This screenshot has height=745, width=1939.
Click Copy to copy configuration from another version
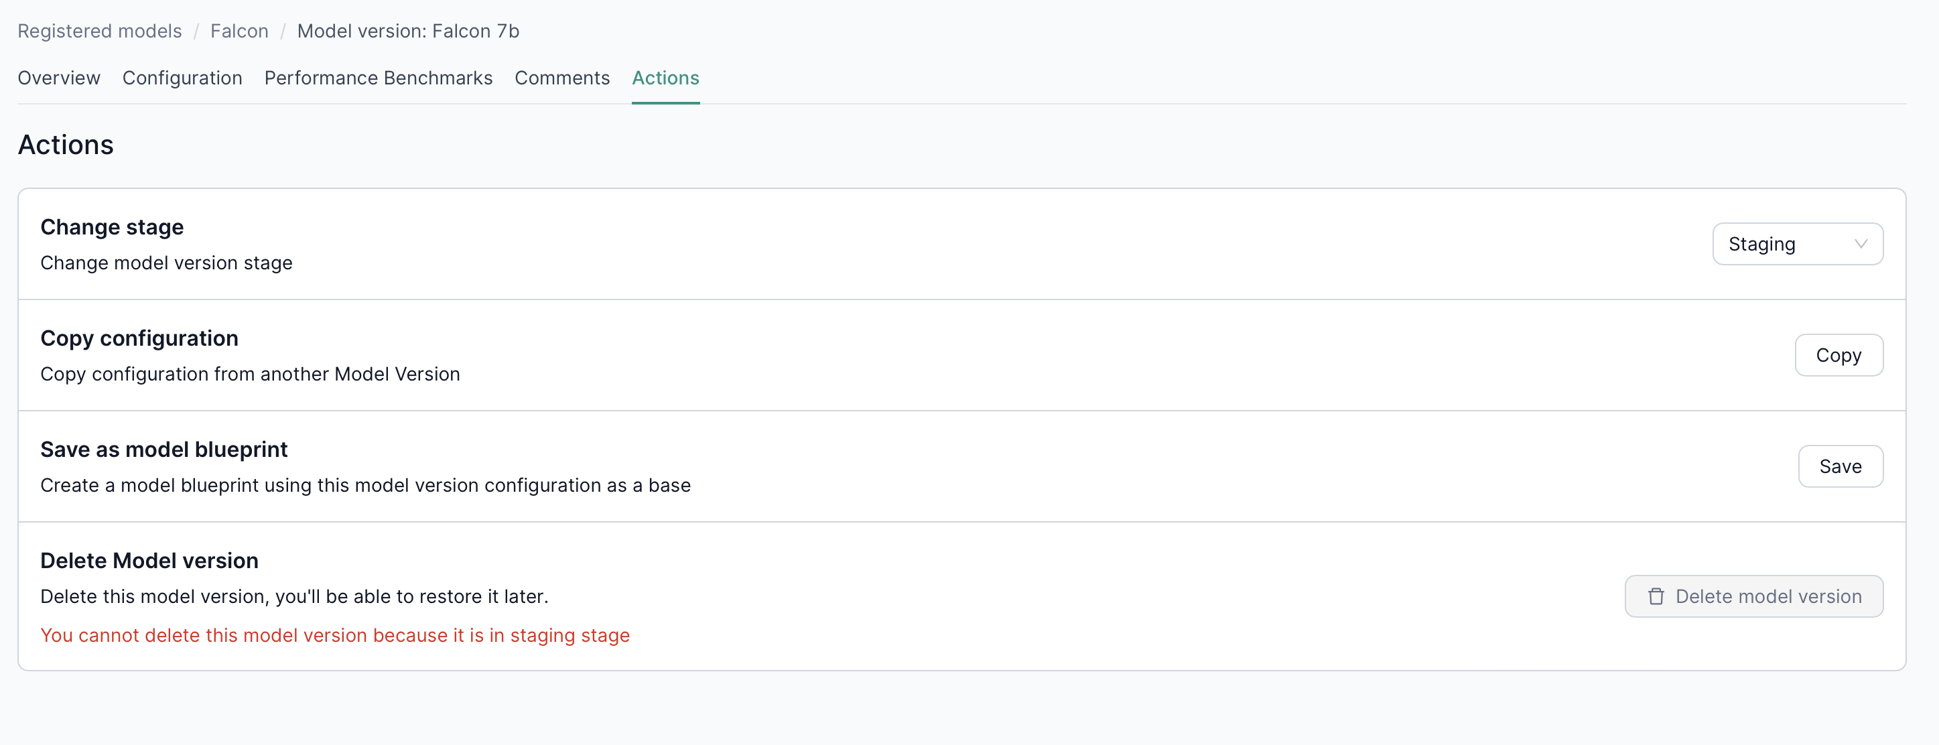point(1839,354)
